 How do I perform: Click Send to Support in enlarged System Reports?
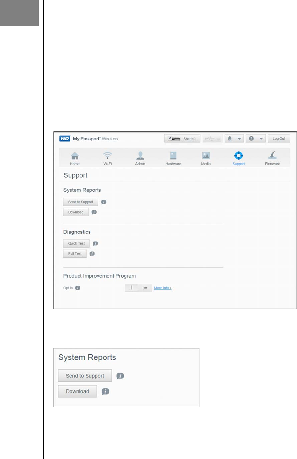(85, 376)
